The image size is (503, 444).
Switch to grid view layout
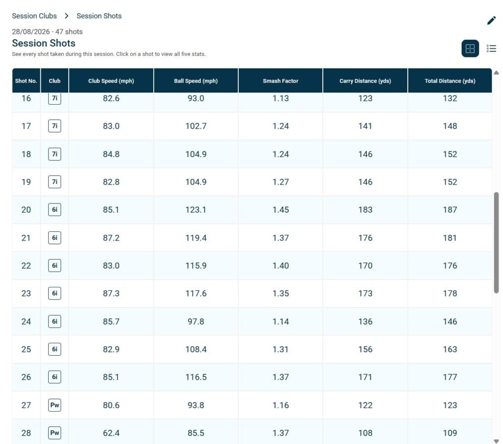pyautogui.click(x=470, y=49)
